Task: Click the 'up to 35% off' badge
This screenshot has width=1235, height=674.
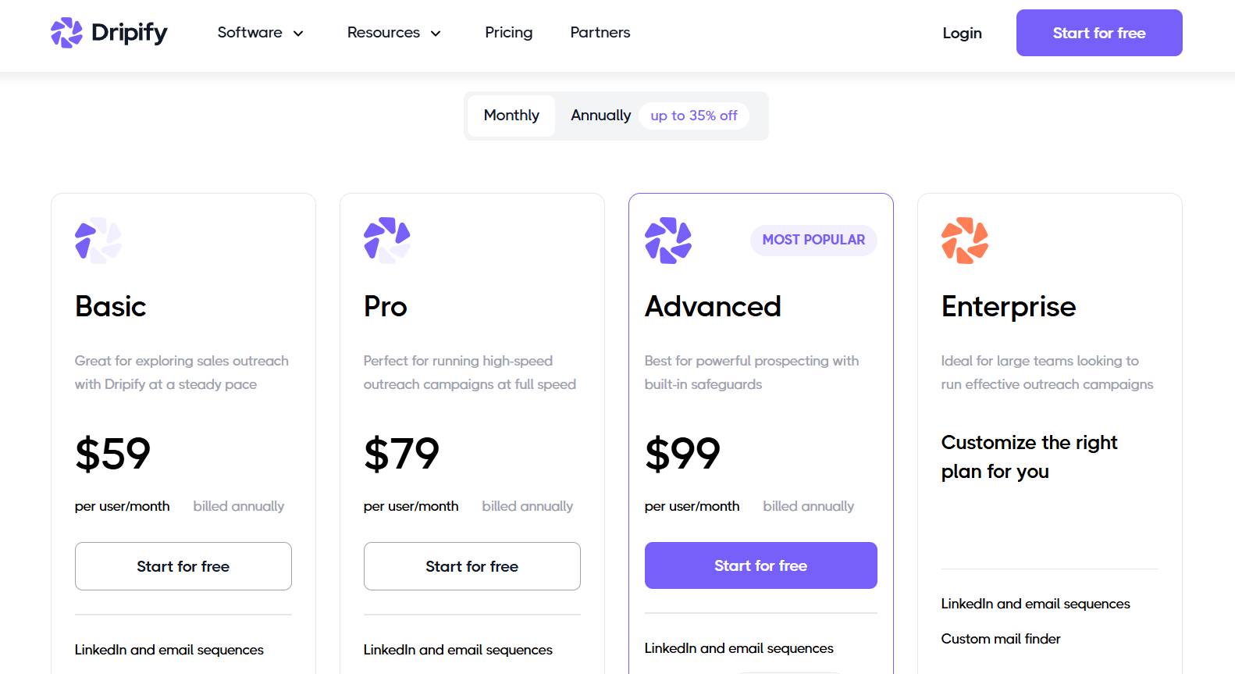Action: coord(692,116)
